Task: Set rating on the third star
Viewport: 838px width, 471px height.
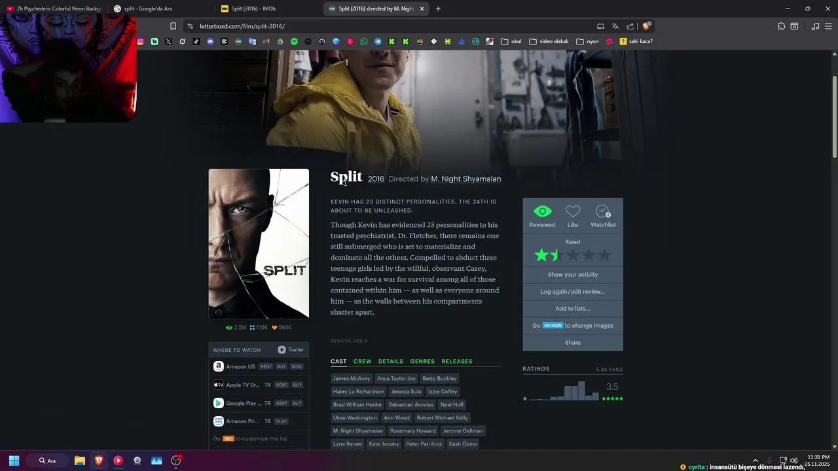Action: (573, 255)
